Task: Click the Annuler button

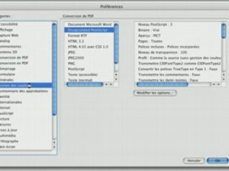Action: click(x=194, y=161)
